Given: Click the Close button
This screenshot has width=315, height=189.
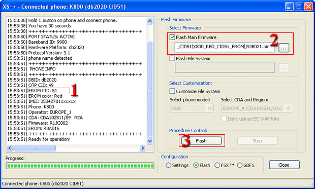Looking at the screenshot, I should tap(284, 165).
